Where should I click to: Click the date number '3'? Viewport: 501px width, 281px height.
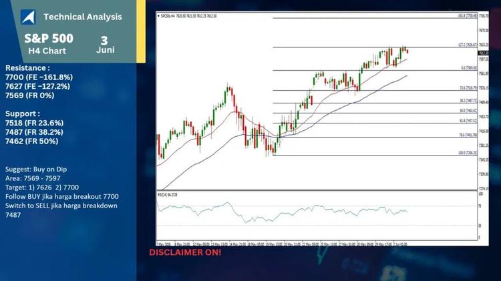click(104, 41)
